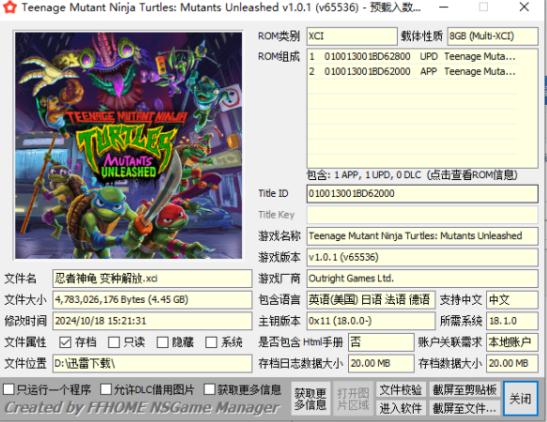
Task: Select ROM row 1 UPD entry
Action: [x=413, y=56]
